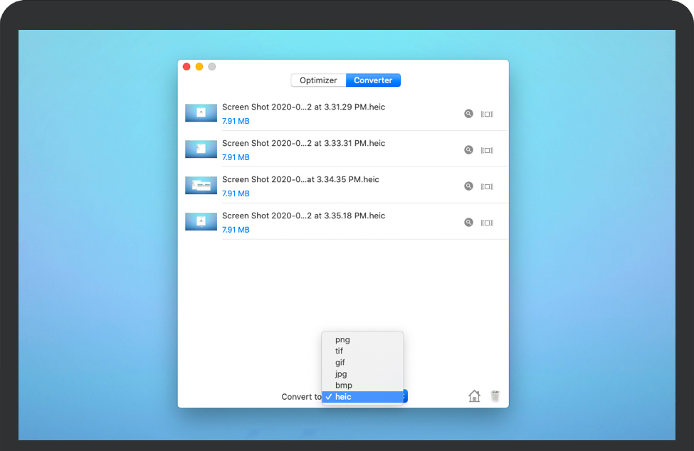Open the compare view for the 3.33.31 PM screenshot
694x451 pixels.
(x=487, y=150)
